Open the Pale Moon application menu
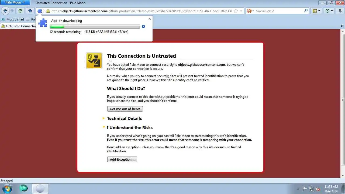Screen dimensions: 345x194 15,2
